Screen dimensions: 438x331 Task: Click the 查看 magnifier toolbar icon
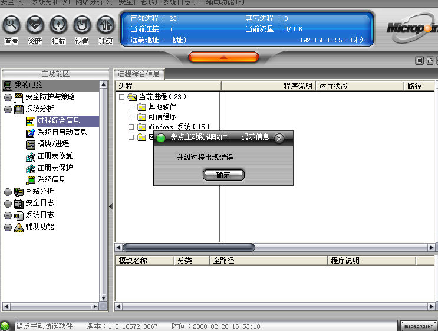pos(11,25)
